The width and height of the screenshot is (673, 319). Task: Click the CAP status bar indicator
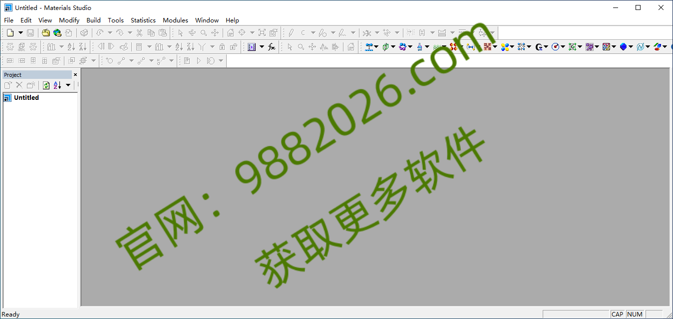618,315
